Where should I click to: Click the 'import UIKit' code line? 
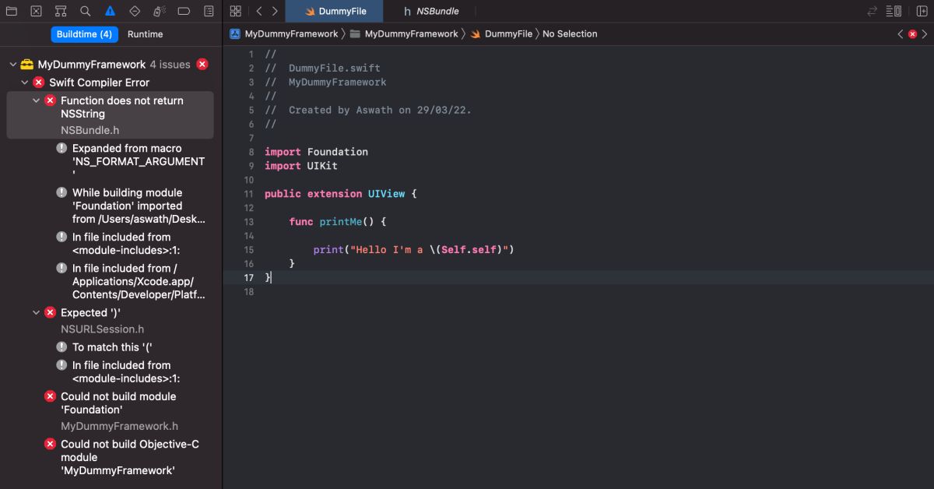pos(301,166)
